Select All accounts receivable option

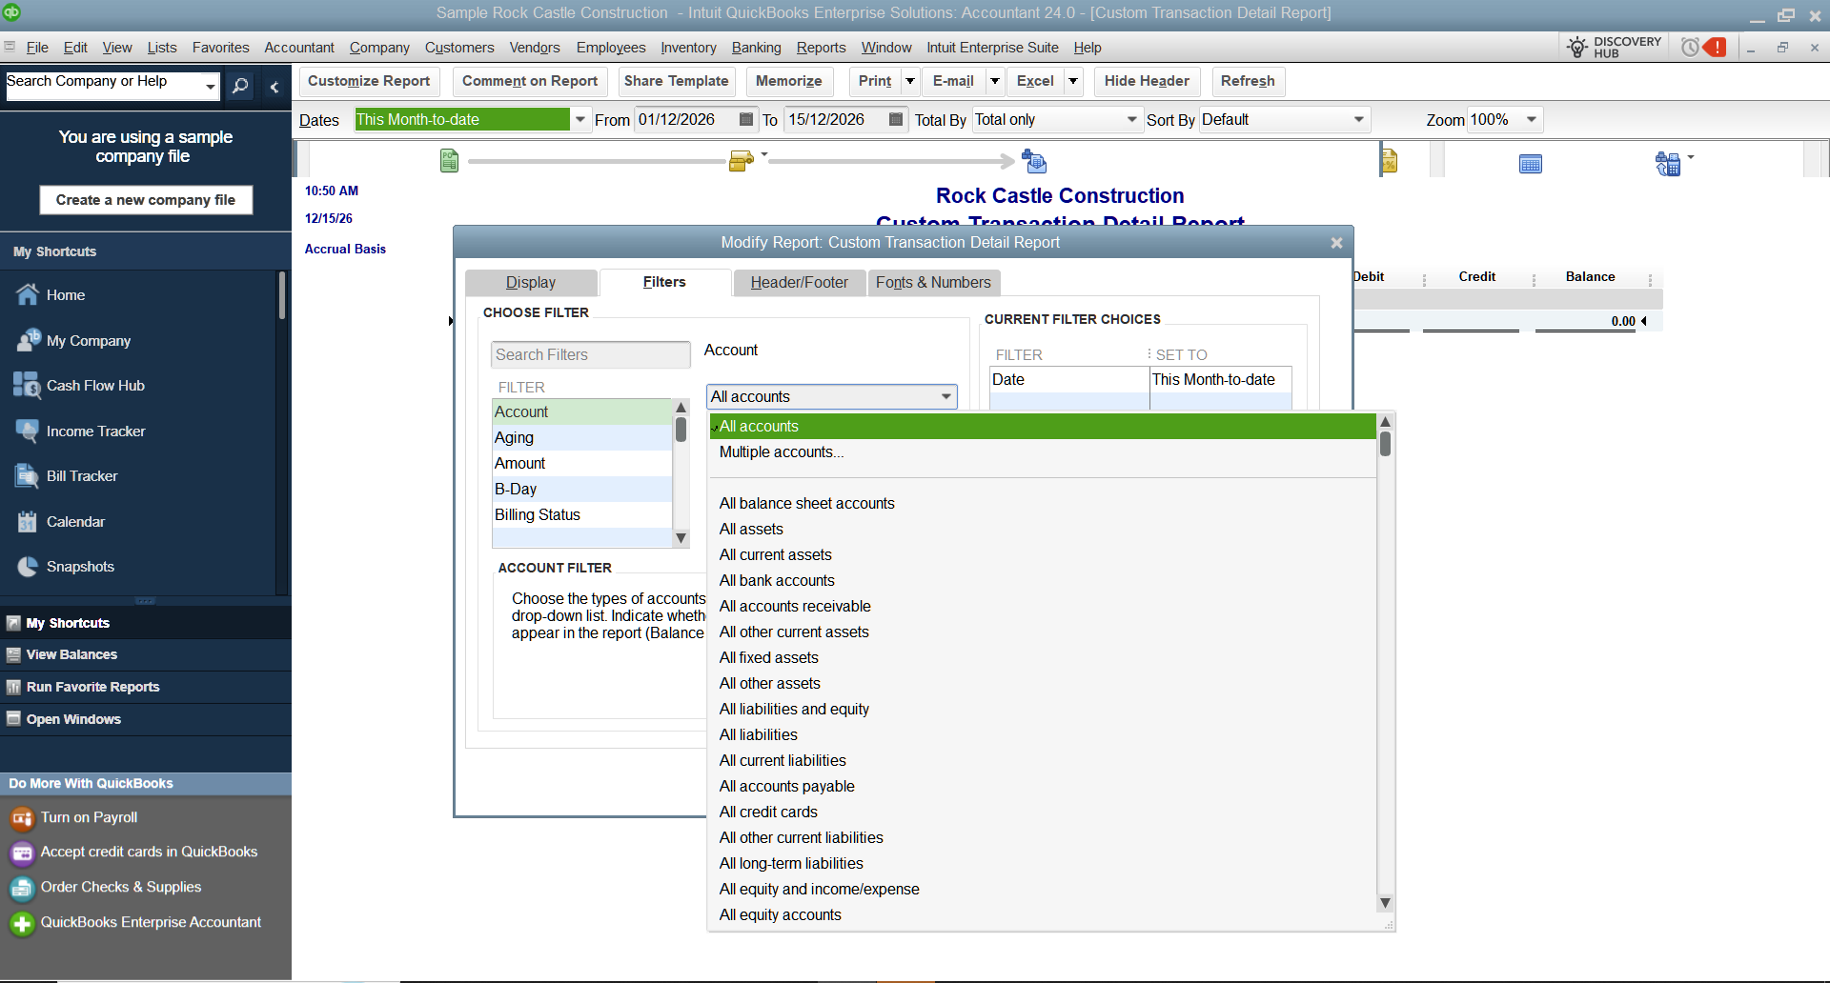point(1043,607)
